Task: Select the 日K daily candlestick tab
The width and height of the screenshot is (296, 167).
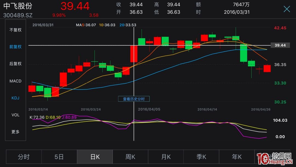Action: tap(95, 157)
